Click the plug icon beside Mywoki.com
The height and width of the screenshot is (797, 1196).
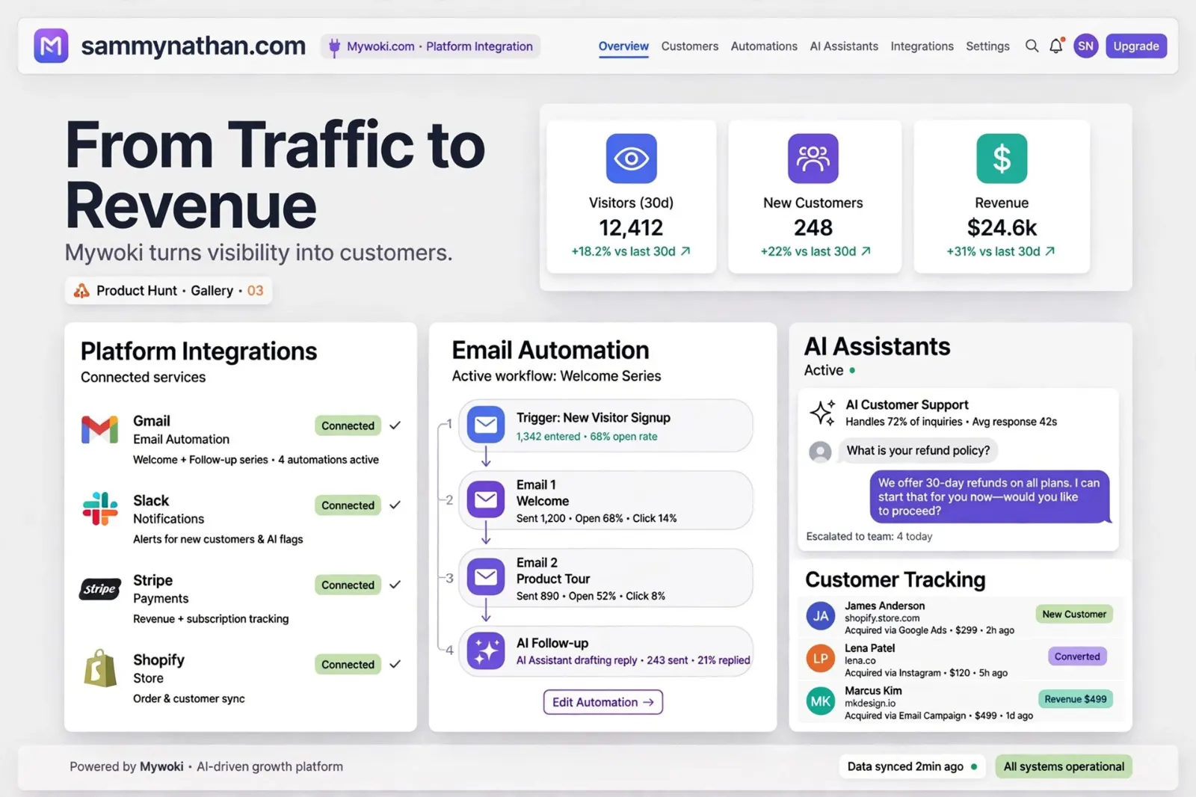tap(334, 47)
